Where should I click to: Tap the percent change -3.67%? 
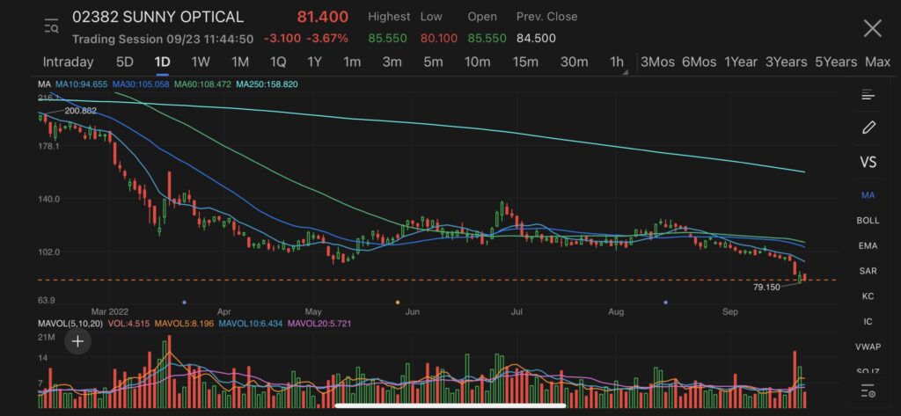coord(327,39)
